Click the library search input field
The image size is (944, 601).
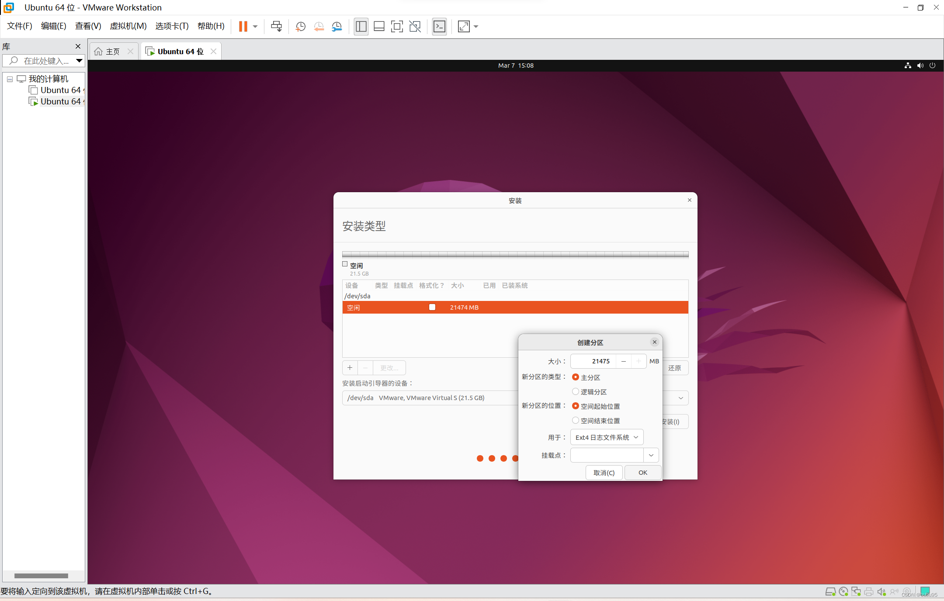pyautogui.click(x=46, y=61)
